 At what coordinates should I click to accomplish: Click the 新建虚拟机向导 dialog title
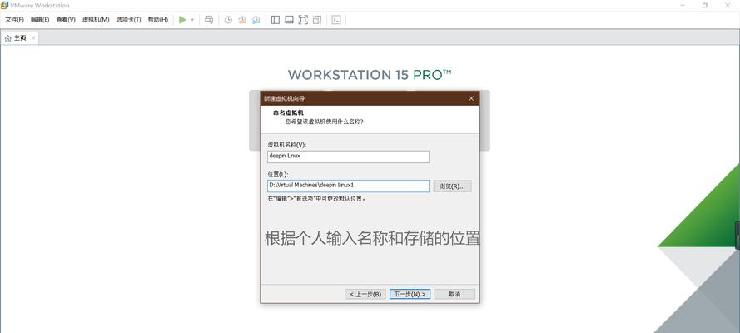[x=284, y=98]
